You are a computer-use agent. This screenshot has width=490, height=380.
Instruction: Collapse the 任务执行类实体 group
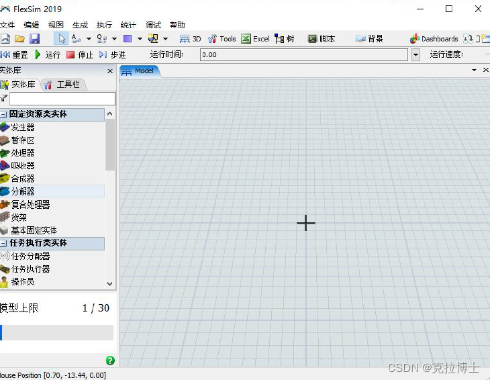pyautogui.click(x=3, y=244)
